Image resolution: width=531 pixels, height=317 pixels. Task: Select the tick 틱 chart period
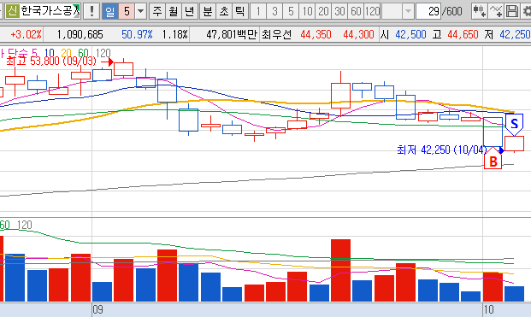[240, 11]
